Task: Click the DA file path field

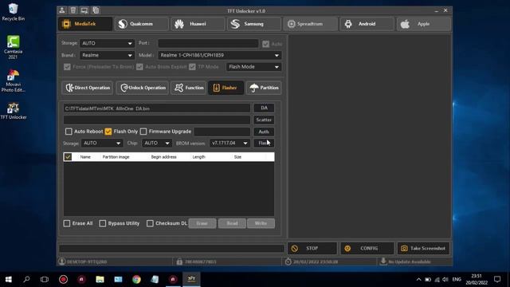Action: 157,108
